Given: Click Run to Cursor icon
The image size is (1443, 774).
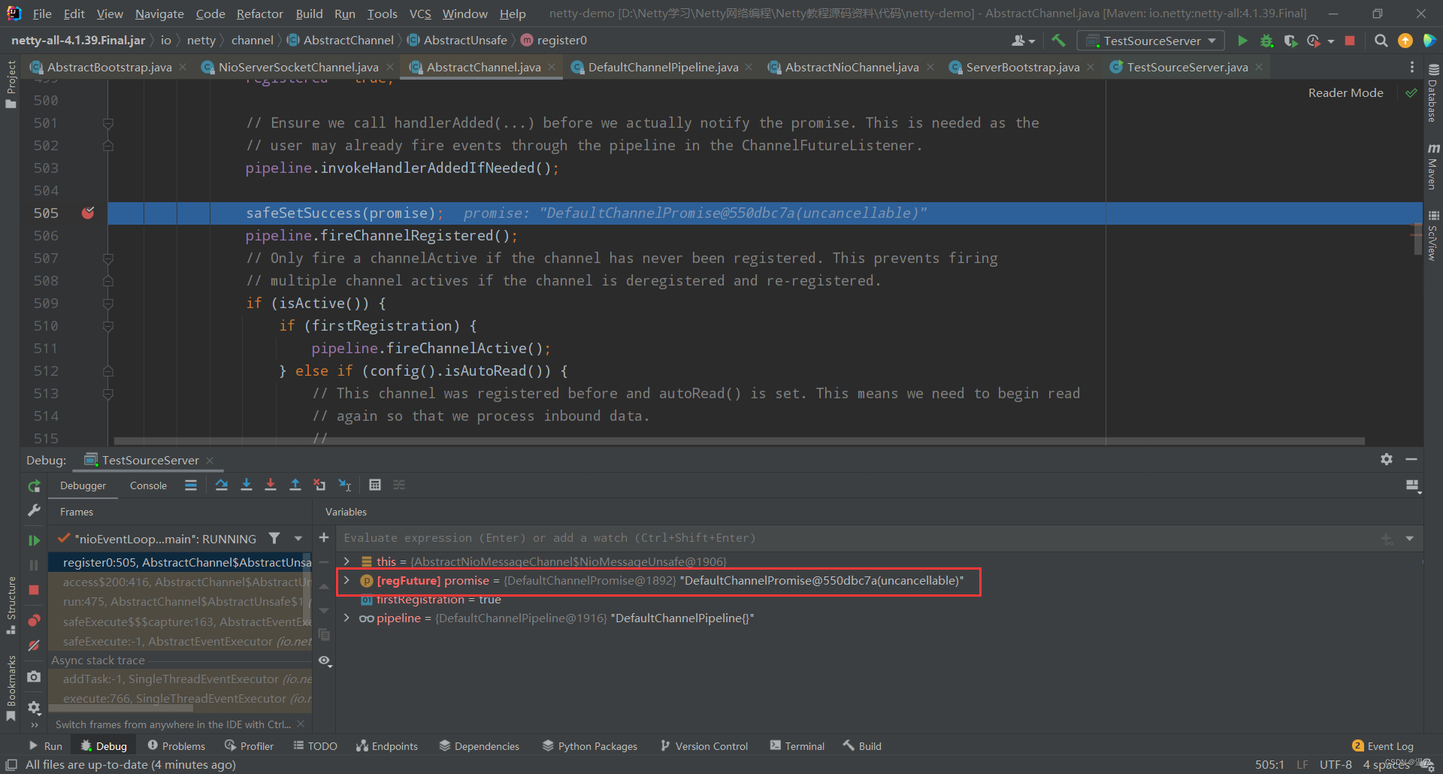Looking at the screenshot, I should pos(345,485).
